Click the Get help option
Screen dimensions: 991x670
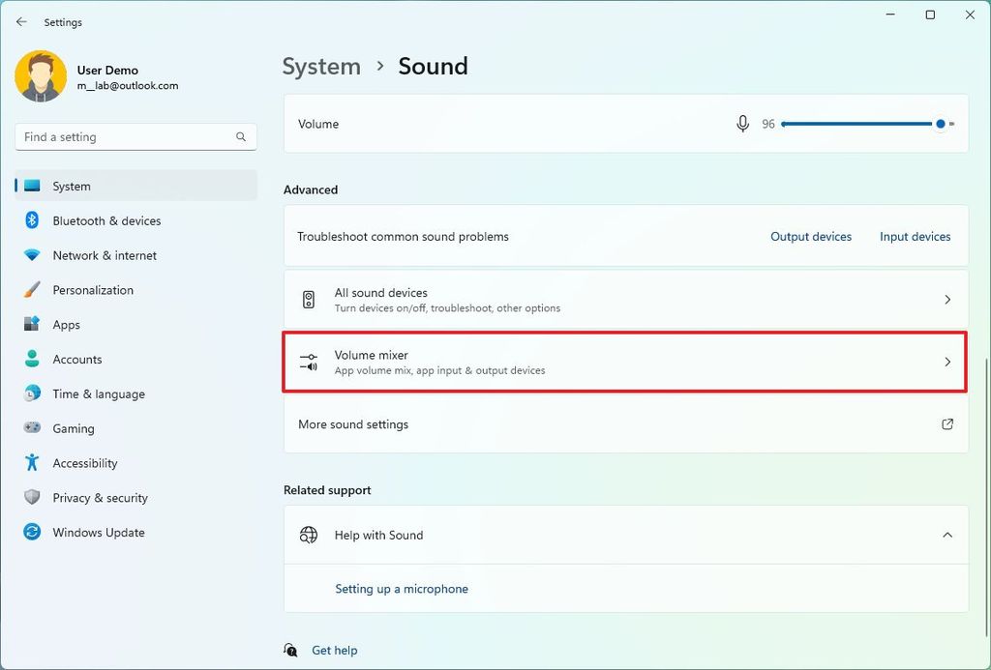pos(334,650)
